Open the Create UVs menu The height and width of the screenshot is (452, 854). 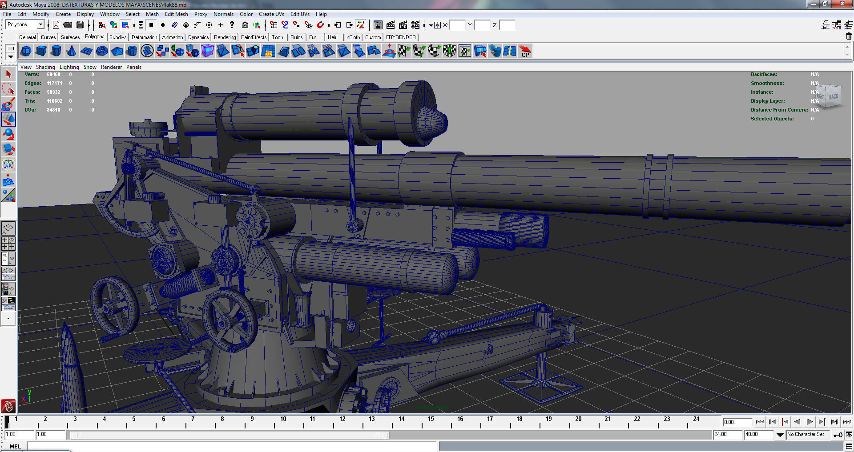pyautogui.click(x=271, y=14)
